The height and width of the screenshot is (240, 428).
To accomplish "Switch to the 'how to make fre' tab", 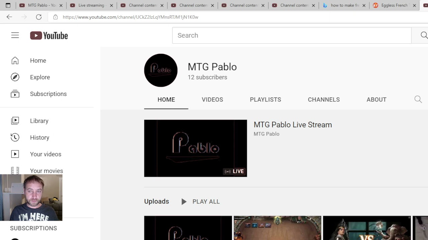I will click(344, 5).
